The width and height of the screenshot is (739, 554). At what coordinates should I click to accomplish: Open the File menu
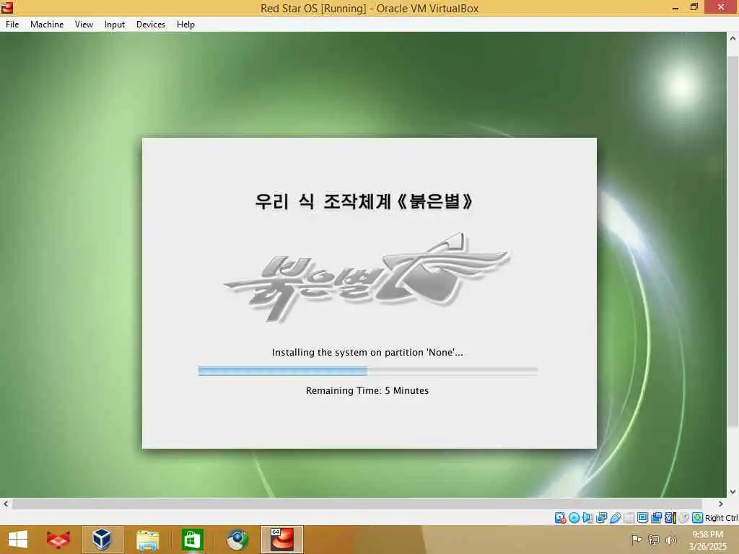pos(12,25)
